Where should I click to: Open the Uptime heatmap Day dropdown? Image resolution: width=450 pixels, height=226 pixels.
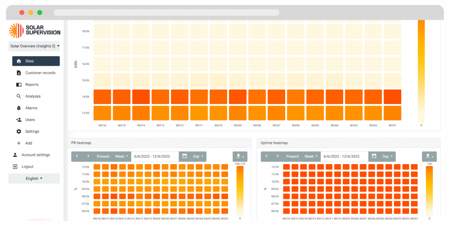(387, 156)
